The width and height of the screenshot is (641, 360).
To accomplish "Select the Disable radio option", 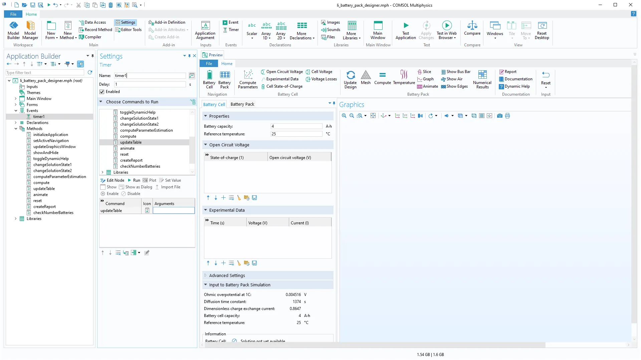I will pos(124,194).
